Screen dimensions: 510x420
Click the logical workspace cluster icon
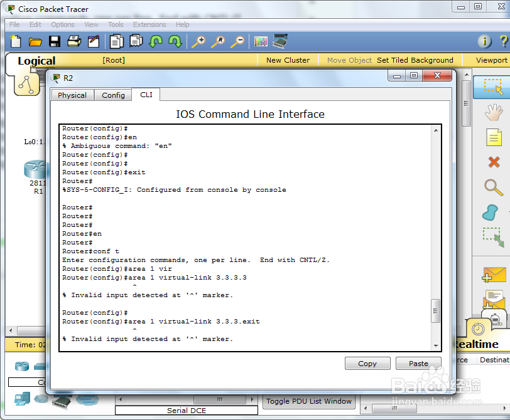[x=26, y=85]
